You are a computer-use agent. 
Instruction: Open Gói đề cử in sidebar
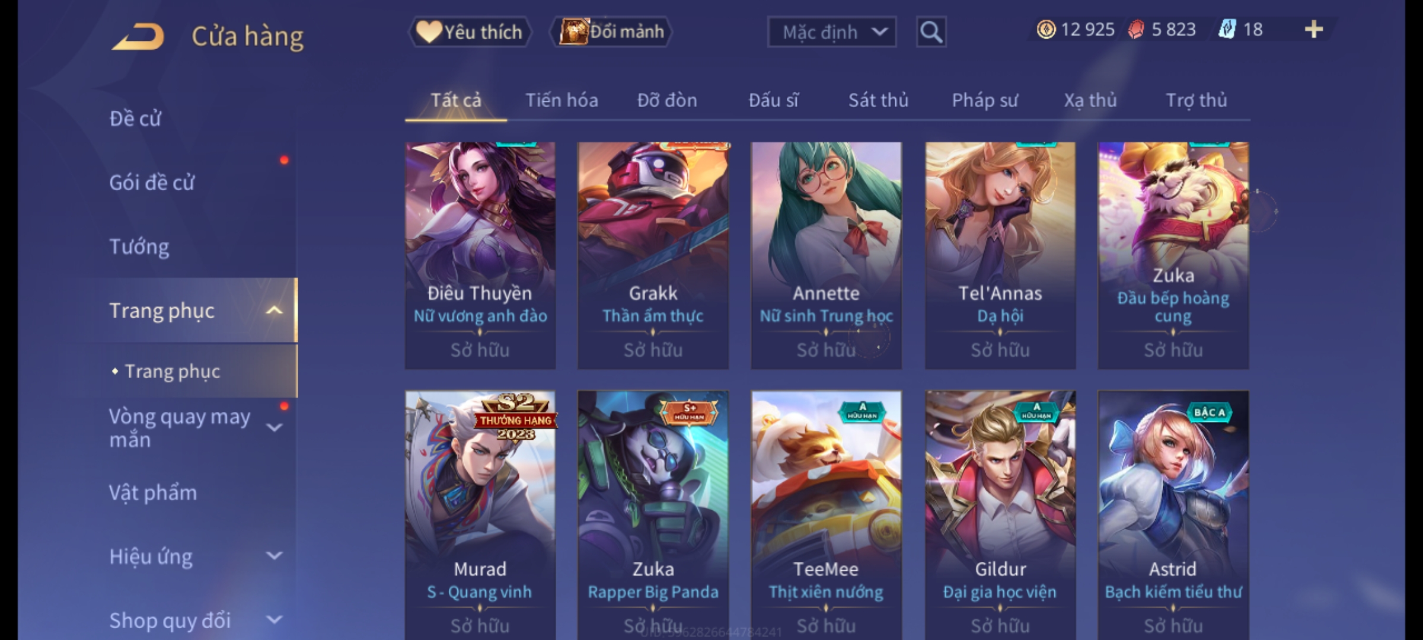(x=152, y=183)
